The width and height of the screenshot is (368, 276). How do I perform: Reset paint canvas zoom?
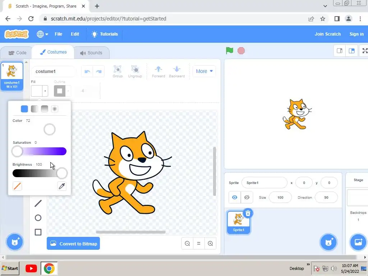pyautogui.click(x=198, y=244)
